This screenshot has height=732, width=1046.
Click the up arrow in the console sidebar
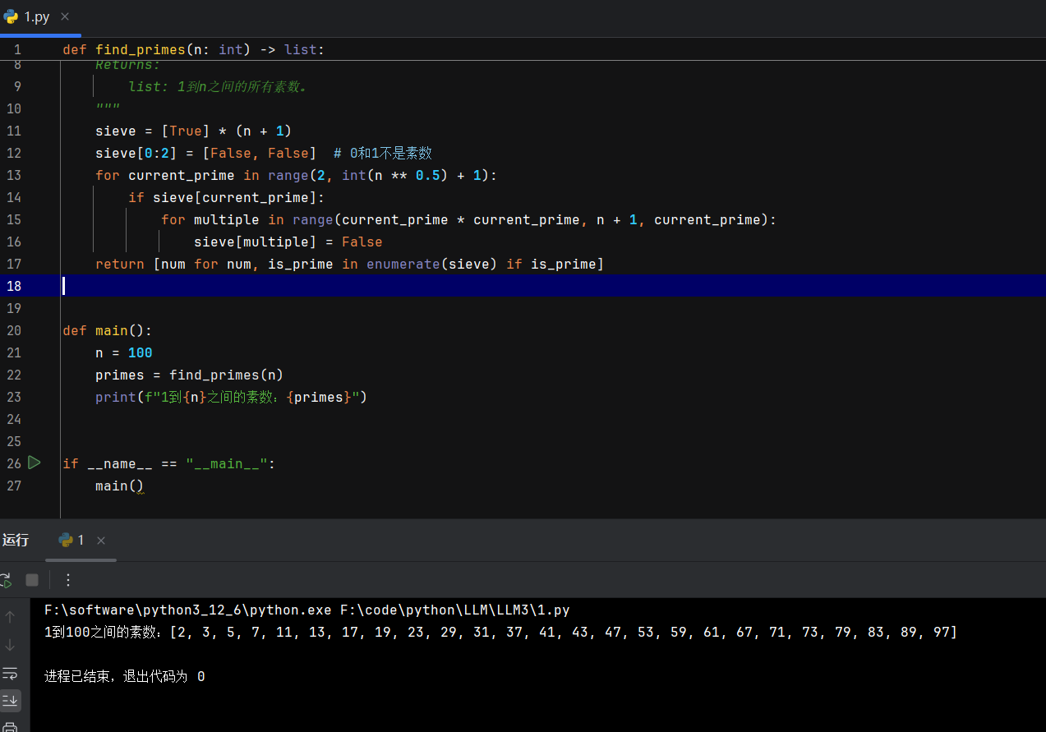10,616
